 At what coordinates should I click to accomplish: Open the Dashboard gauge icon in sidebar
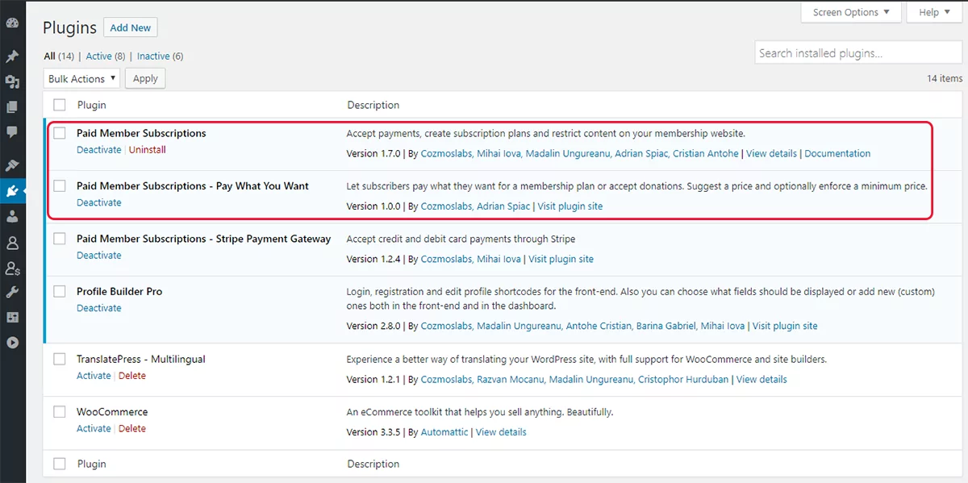12,23
